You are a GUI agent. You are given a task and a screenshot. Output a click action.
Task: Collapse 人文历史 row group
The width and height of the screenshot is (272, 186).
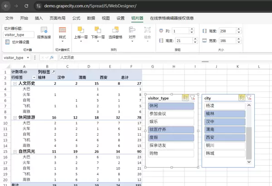pos(15,83)
